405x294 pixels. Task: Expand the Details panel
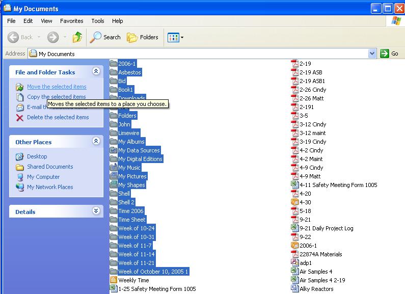(96, 210)
